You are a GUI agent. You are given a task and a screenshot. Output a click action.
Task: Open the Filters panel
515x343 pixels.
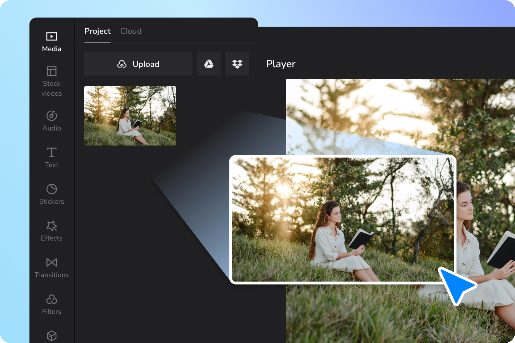click(52, 304)
